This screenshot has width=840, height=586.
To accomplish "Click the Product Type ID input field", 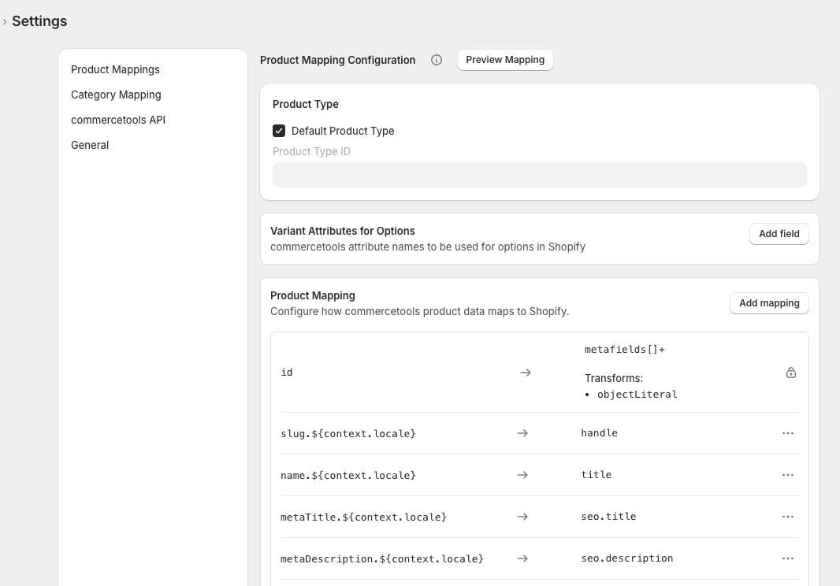I will click(x=539, y=175).
